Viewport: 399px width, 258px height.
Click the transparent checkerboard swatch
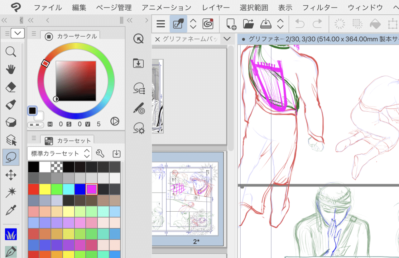pos(57,167)
